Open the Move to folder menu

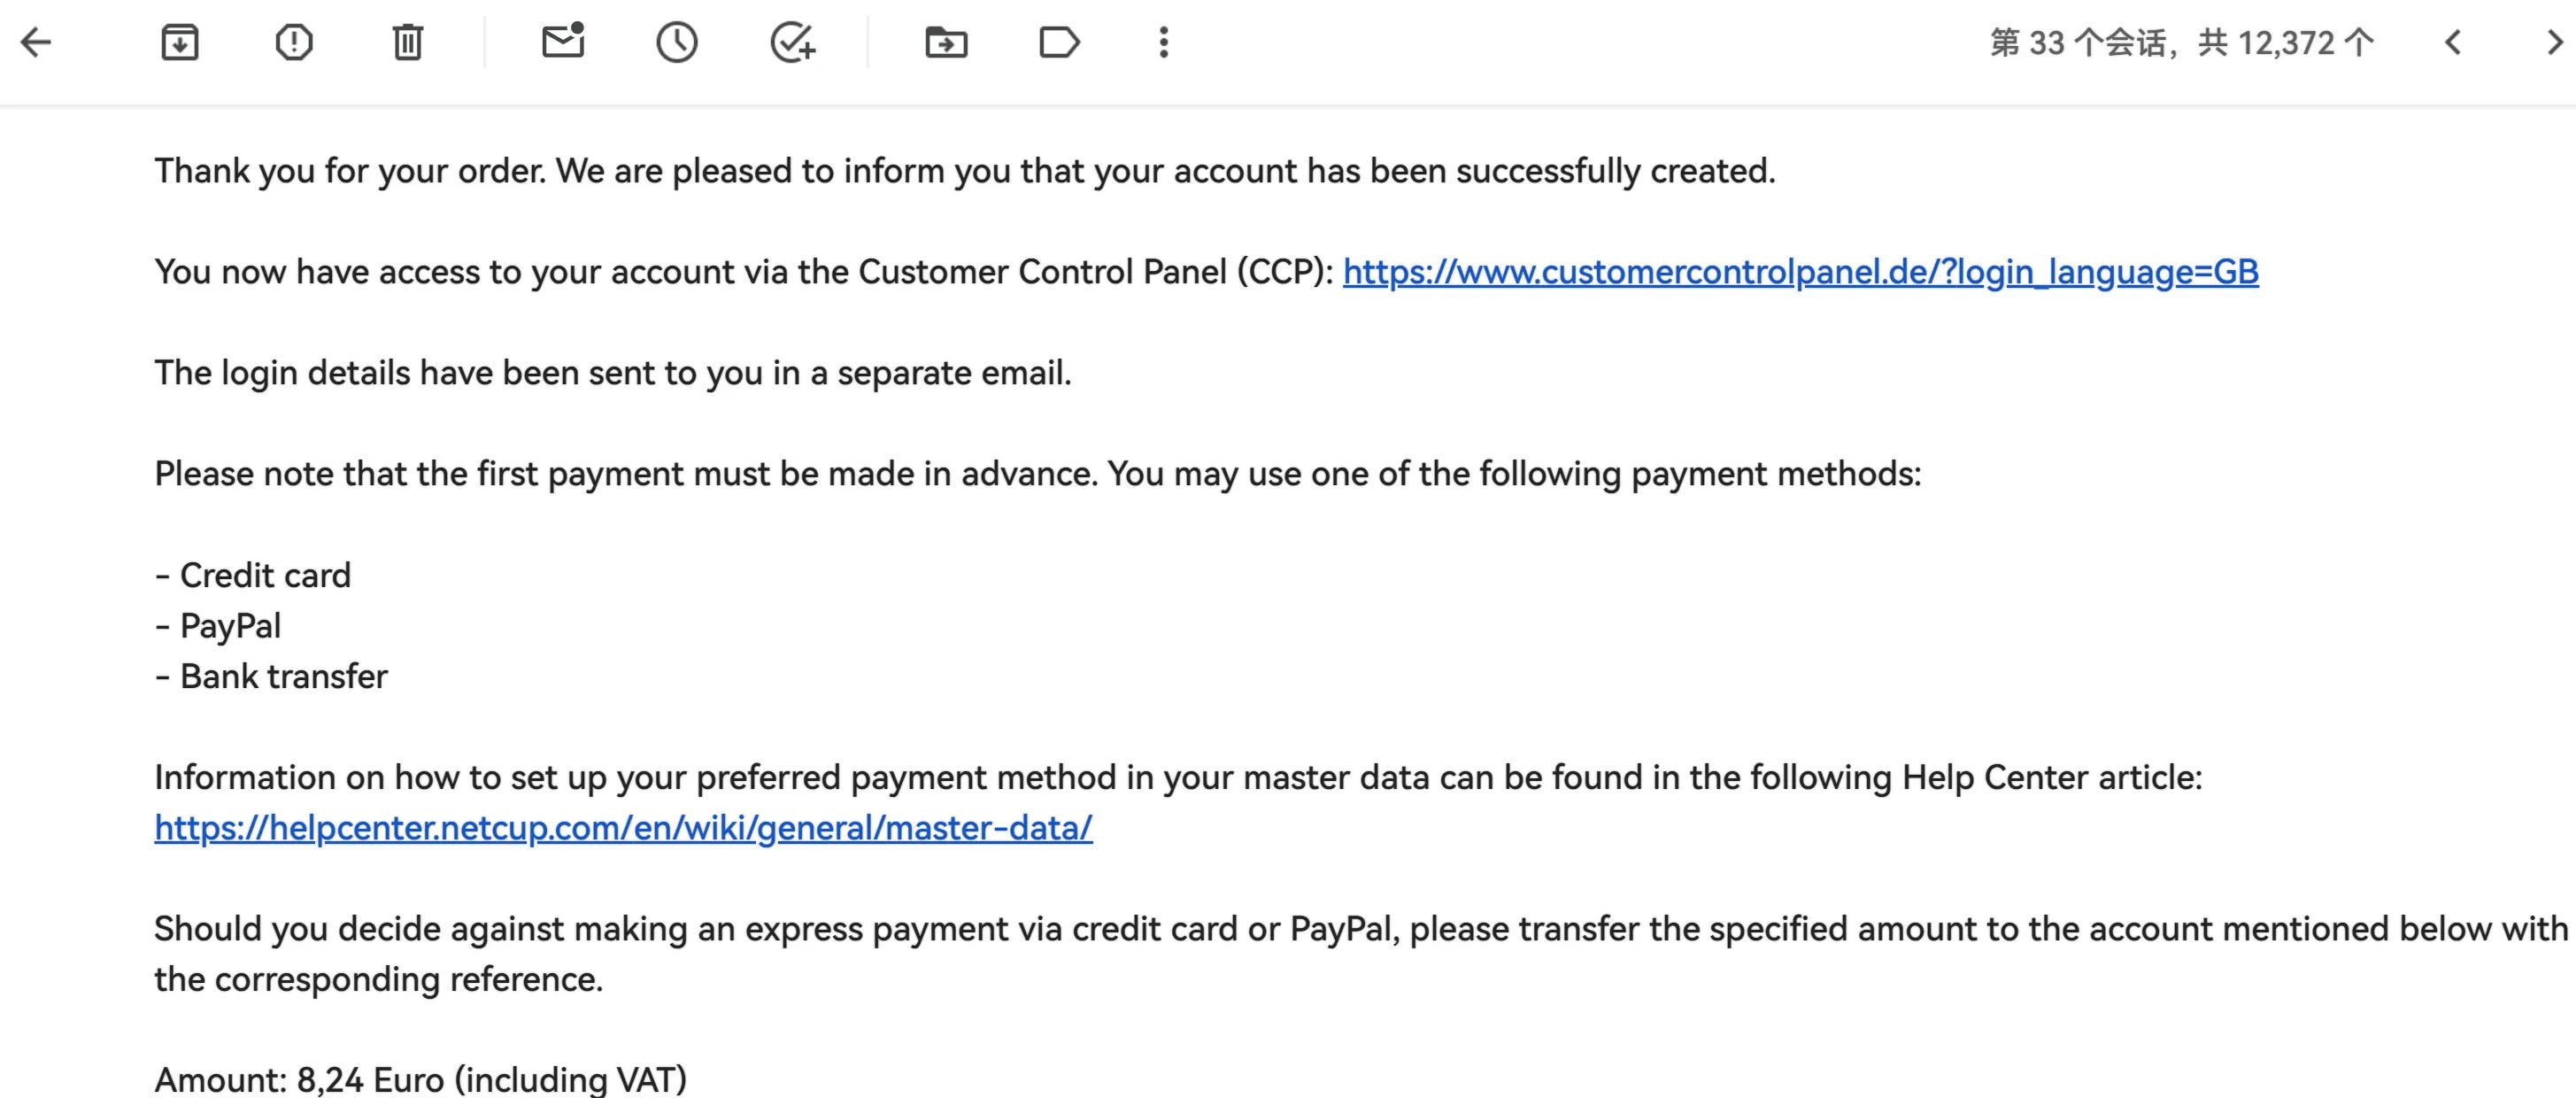[x=946, y=42]
